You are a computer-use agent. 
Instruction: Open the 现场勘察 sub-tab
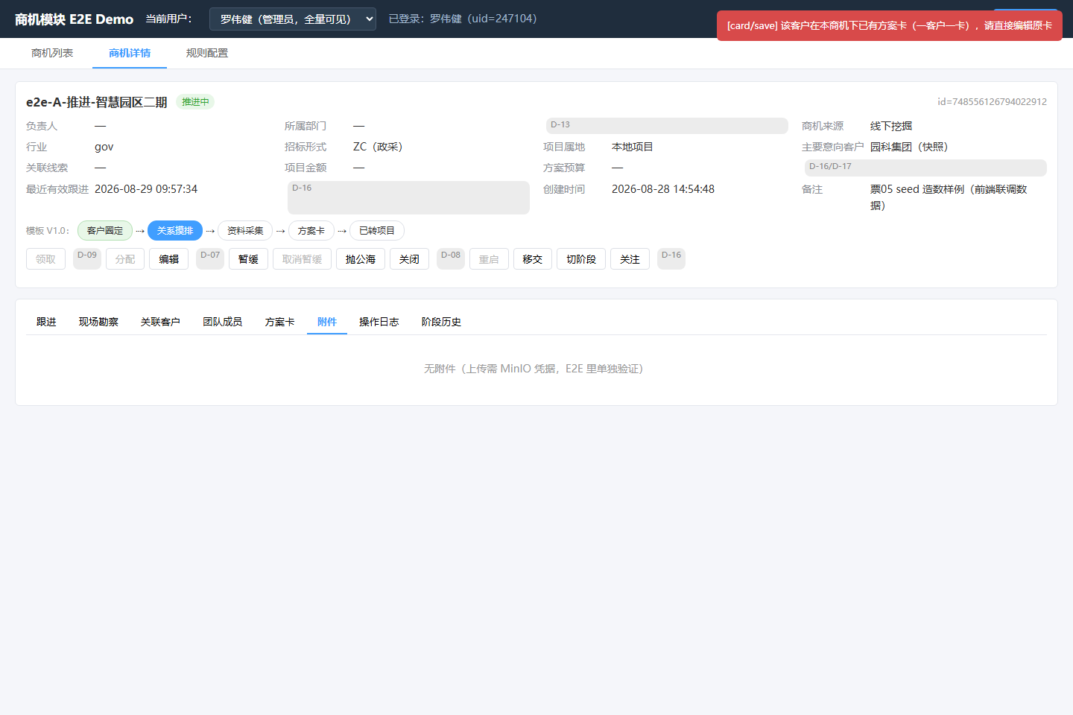click(x=98, y=322)
